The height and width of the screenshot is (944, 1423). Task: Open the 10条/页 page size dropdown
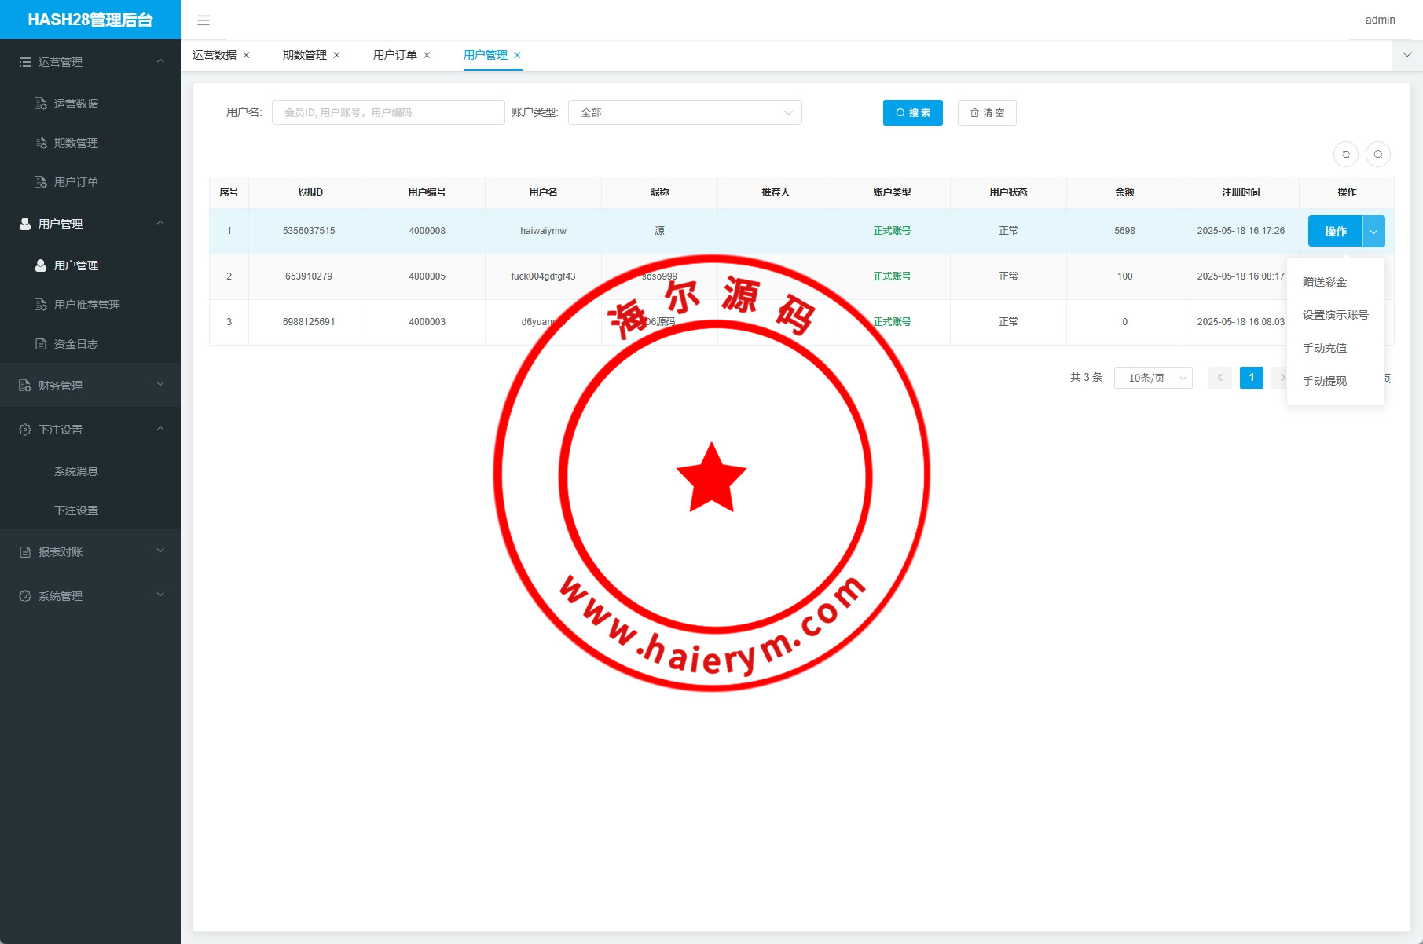pyautogui.click(x=1153, y=378)
